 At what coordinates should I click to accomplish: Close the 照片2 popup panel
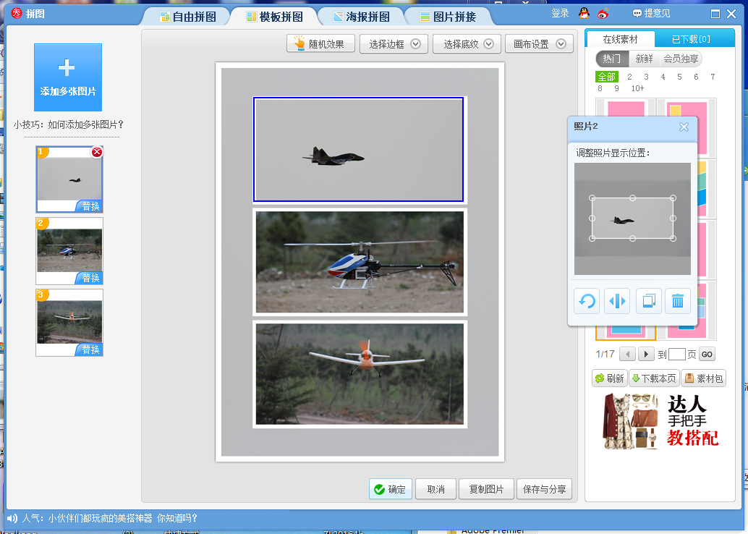click(x=684, y=127)
